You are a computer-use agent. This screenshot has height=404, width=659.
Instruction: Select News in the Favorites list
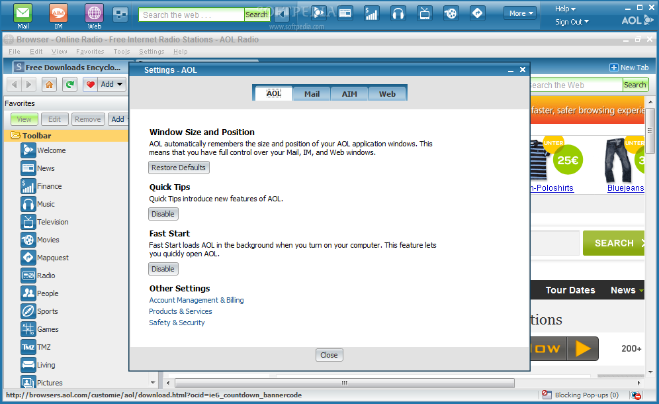coord(38,168)
